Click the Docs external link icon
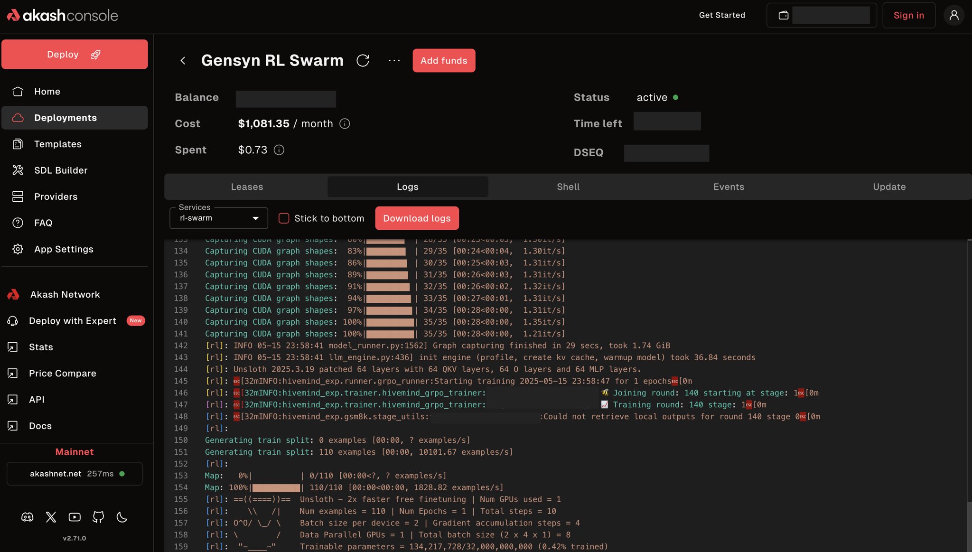Screen dimensions: 972x552 13,426
